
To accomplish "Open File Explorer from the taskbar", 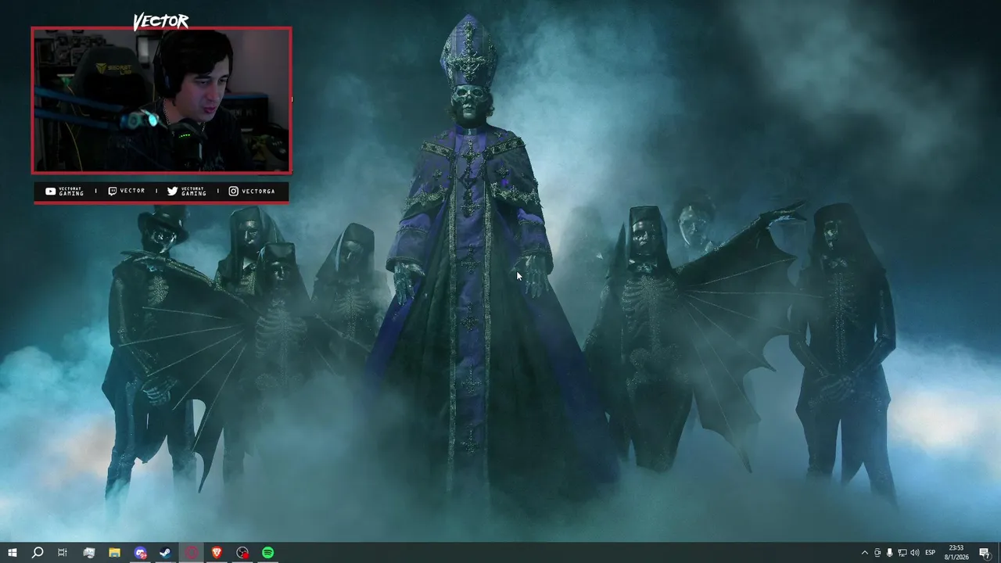I will click(114, 553).
